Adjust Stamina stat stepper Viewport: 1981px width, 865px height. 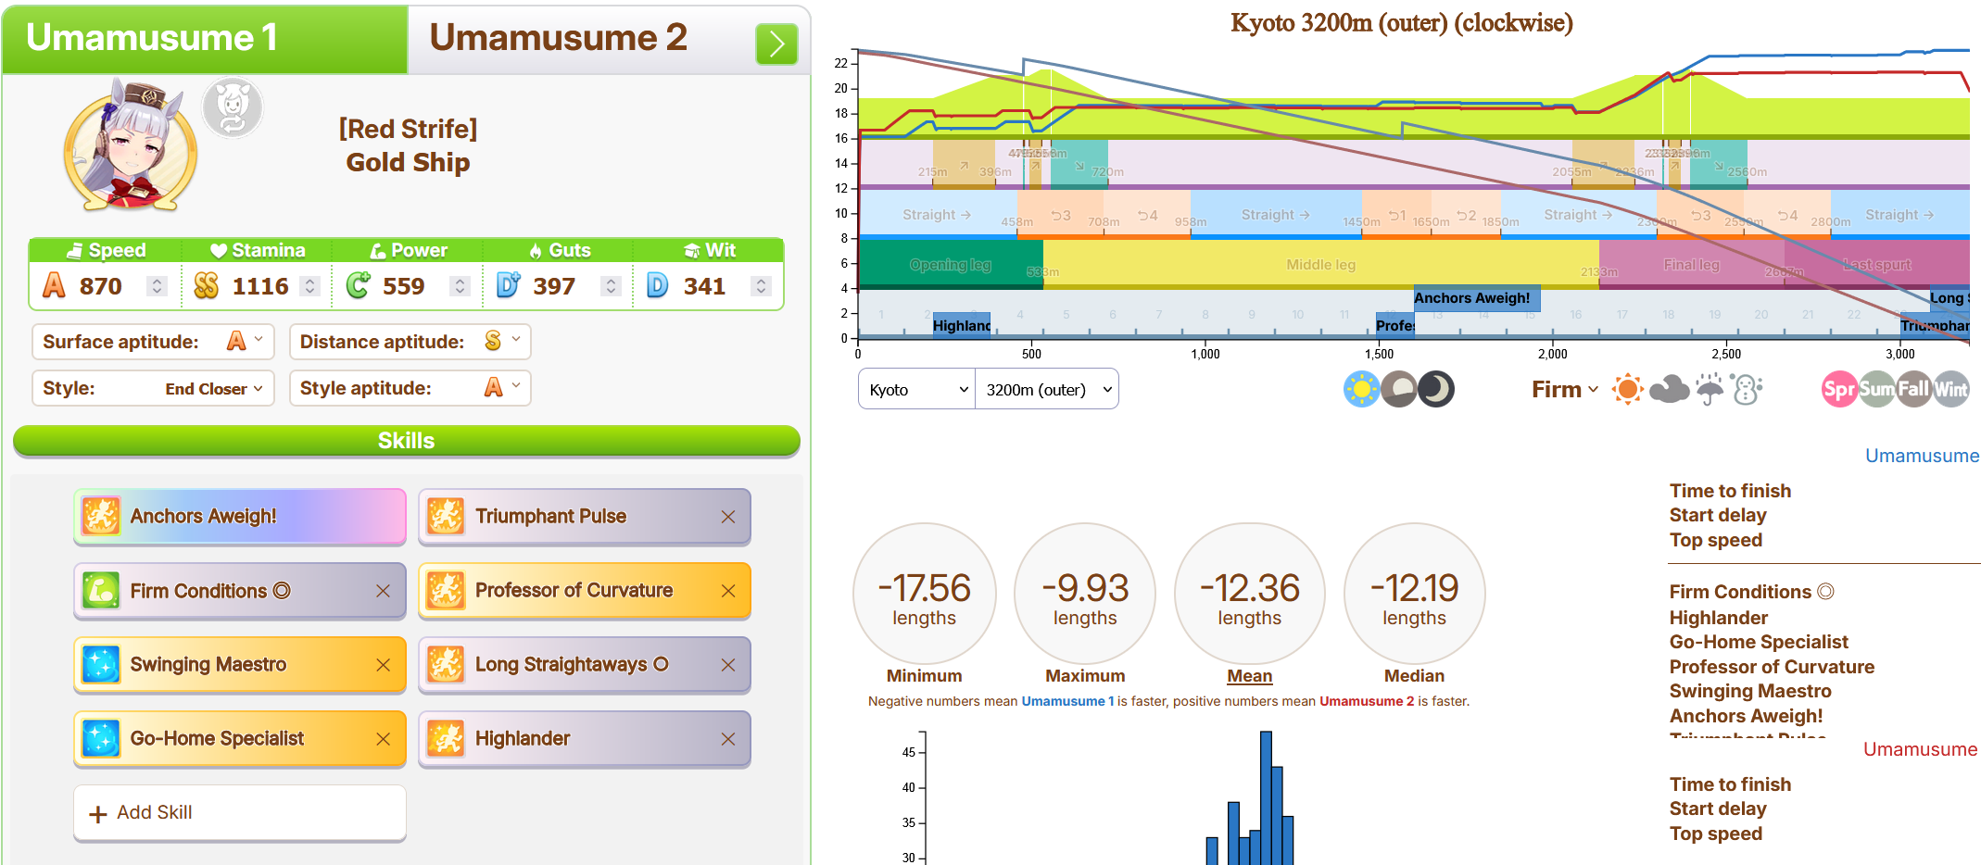pyautogui.click(x=310, y=286)
